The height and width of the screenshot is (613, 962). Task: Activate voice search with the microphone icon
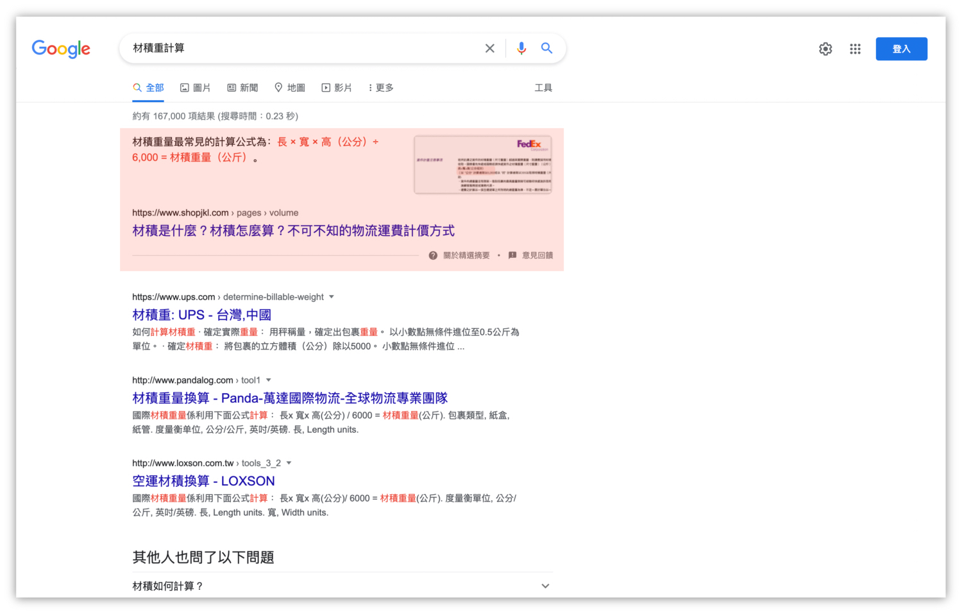[521, 47]
